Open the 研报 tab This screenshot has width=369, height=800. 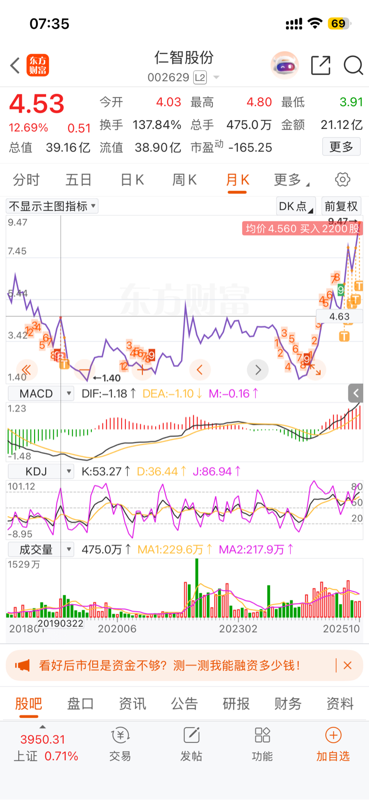pyautogui.click(x=236, y=704)
